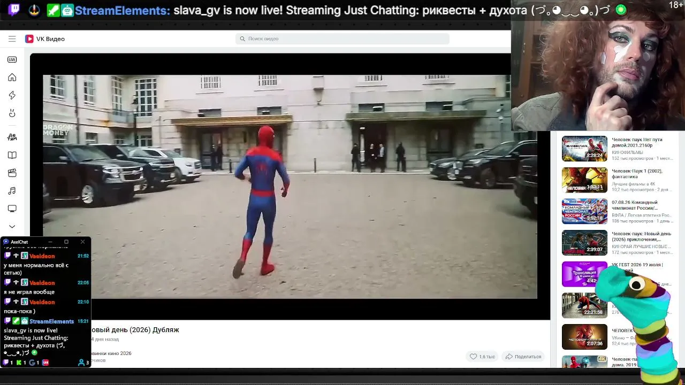
Task: Click the Google 'G' counter in AxelChat footer
Action: coord(34,363)
